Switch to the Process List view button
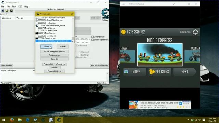This screenshot has height=123, width=219. click(48, 64)
